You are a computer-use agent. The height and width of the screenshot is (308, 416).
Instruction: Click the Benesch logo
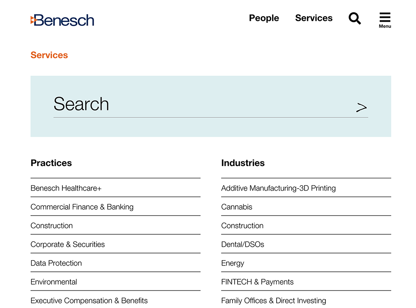click(62, 20)
